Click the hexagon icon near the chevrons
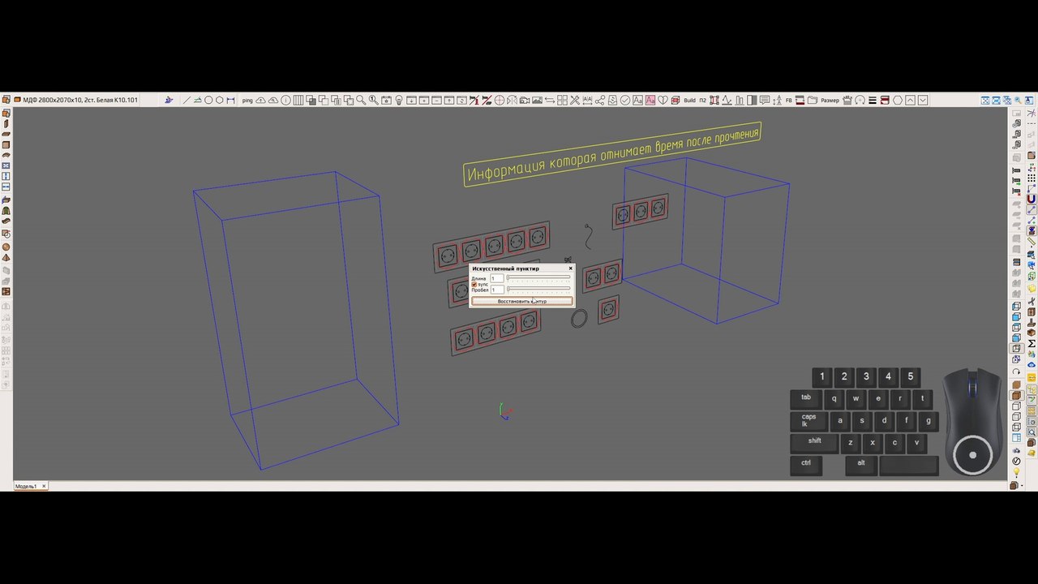Viewport: 1038px width, 584px height. coord(898,101)
